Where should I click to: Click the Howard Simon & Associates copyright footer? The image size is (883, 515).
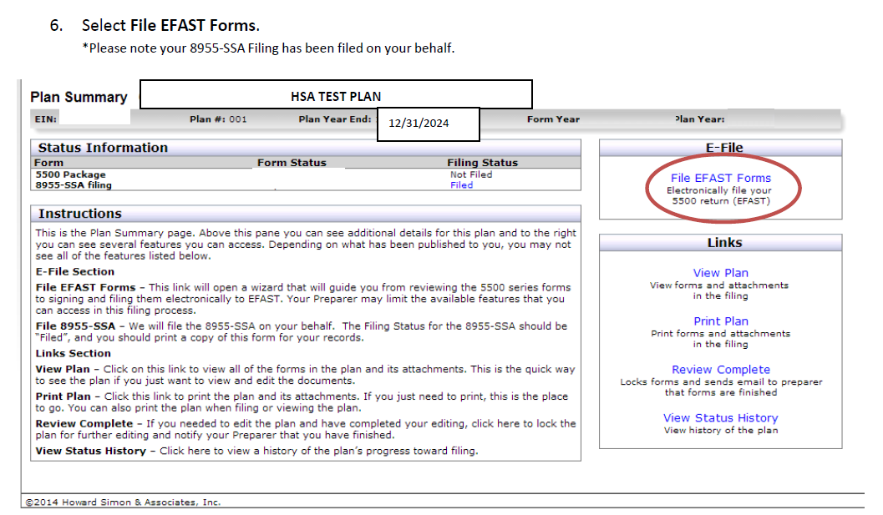123,502
